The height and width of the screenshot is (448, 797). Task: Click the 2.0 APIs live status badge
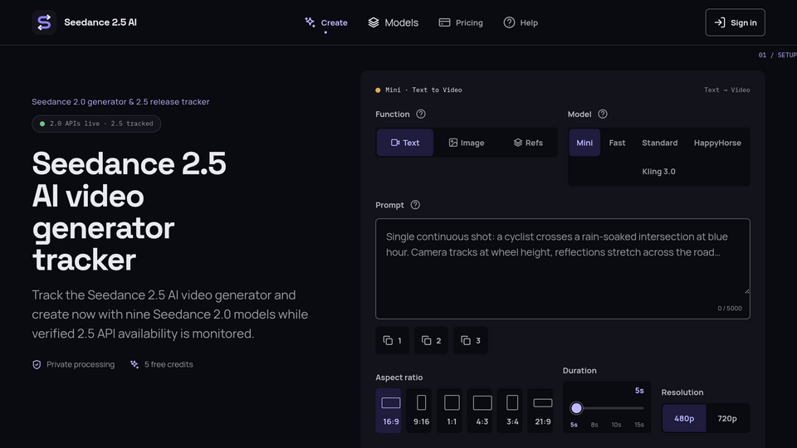[96, 124]
